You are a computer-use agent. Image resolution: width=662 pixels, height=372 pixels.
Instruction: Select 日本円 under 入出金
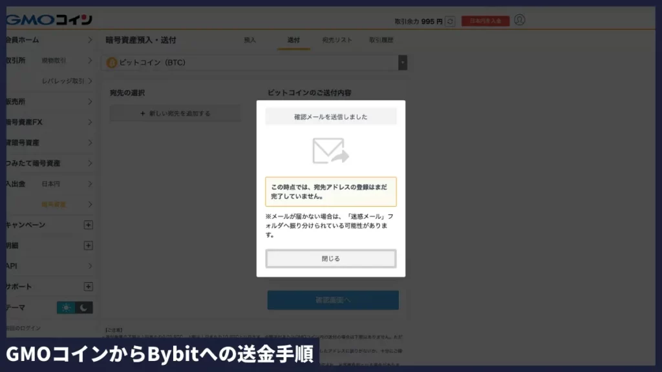tap(50, 184)
